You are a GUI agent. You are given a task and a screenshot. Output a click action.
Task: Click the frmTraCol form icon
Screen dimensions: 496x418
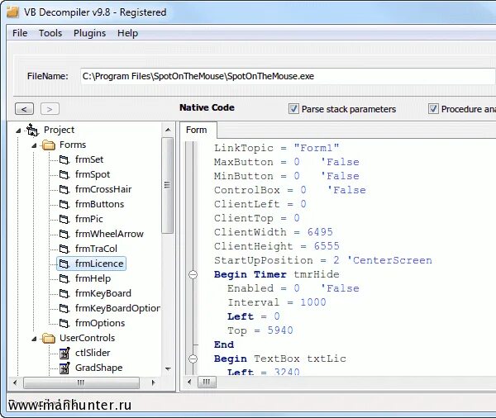(64, 249)
